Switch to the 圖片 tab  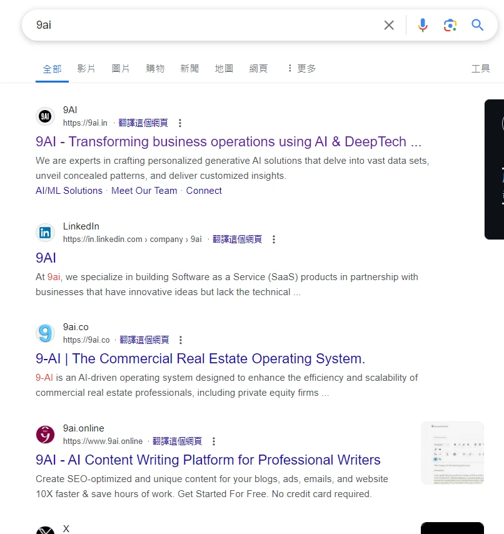point(121,69)
